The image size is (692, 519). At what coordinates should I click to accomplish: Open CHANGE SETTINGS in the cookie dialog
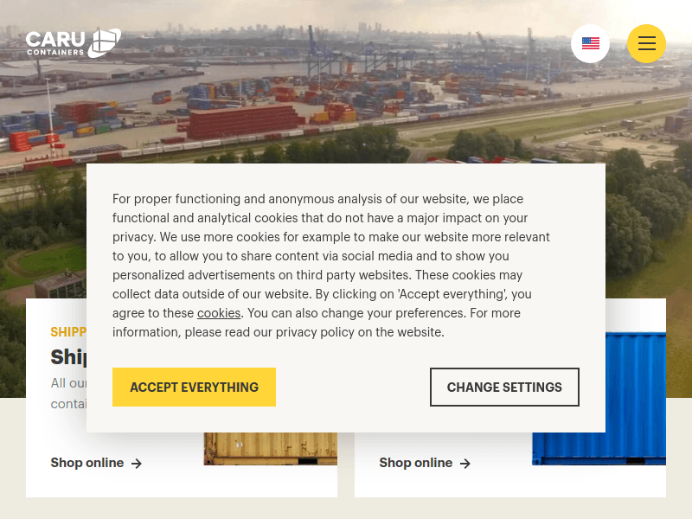pos(504,387)
